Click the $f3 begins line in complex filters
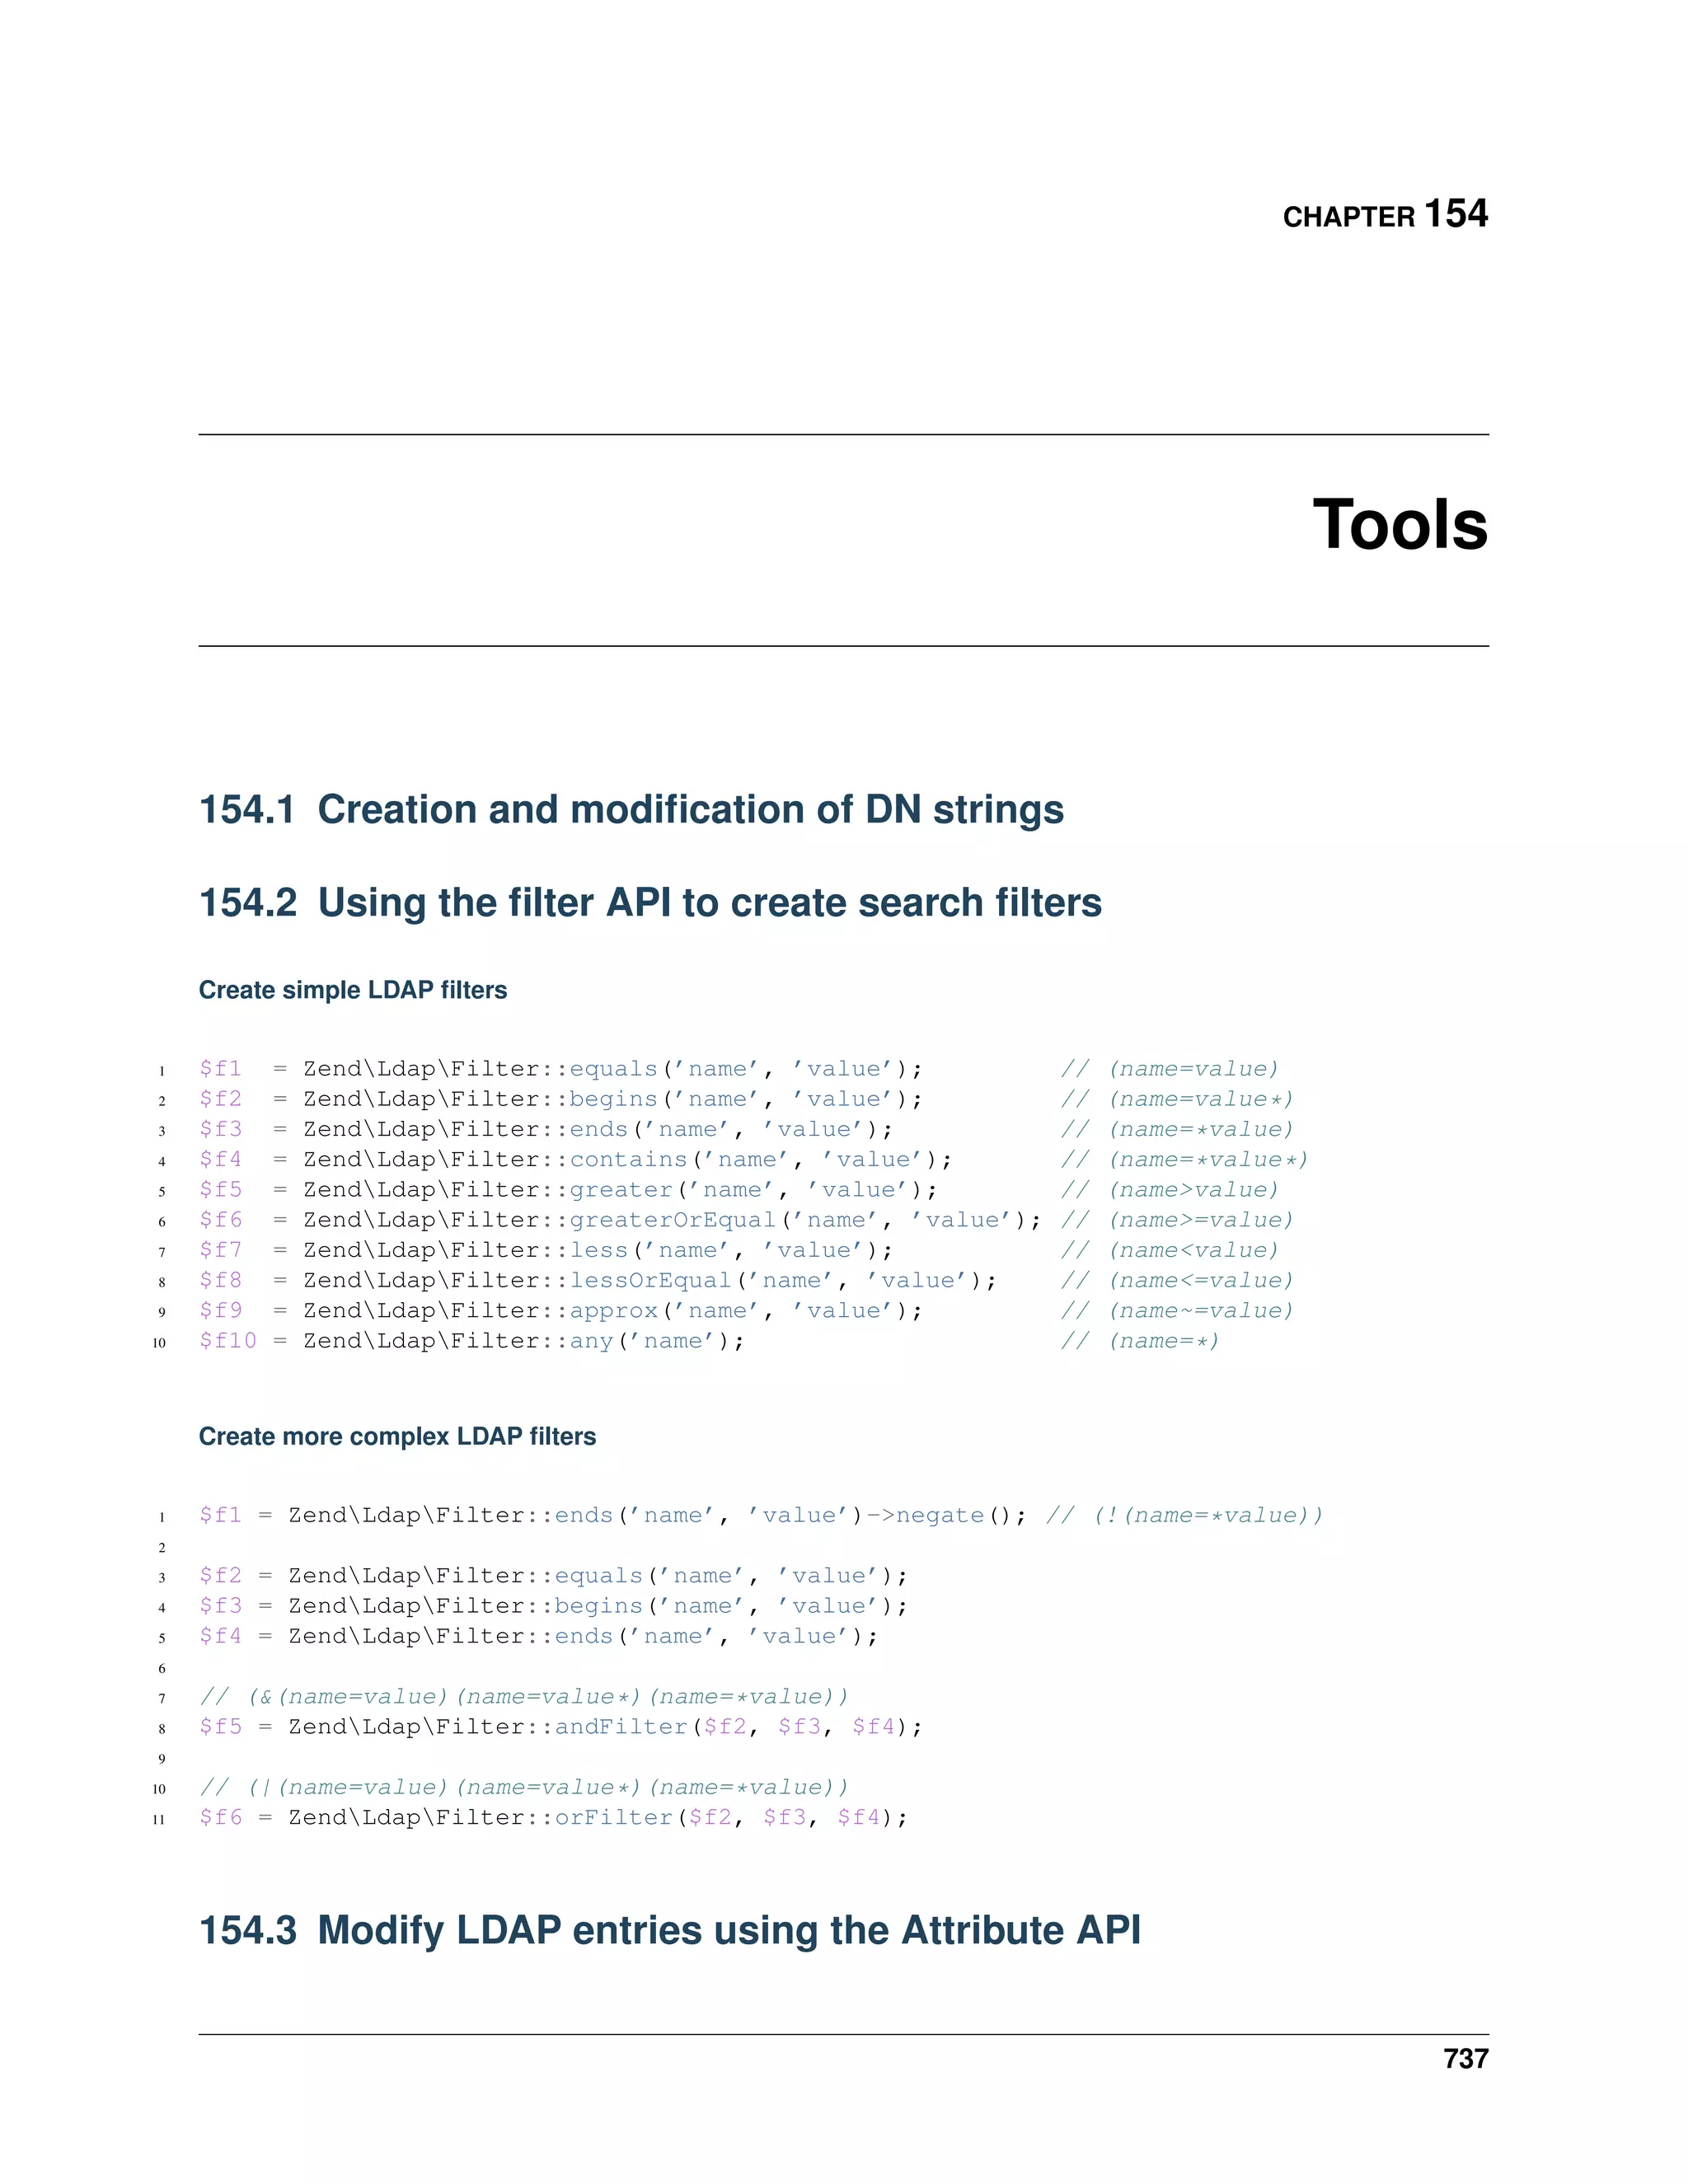The height and width of the screenshot is (2184, 1688). (554, 1606)
